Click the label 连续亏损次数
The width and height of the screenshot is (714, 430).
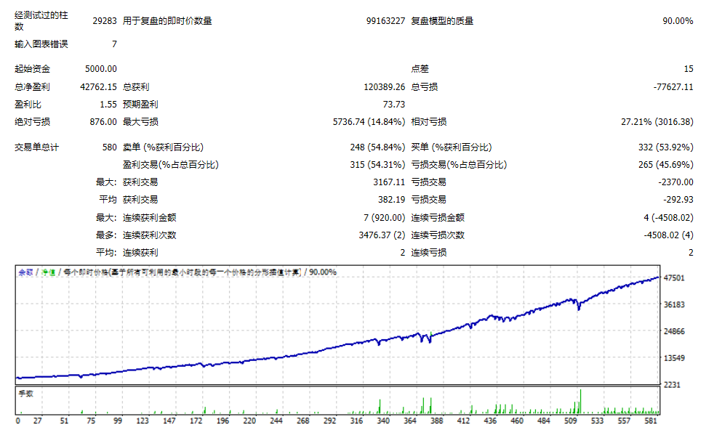pos(438,235)
